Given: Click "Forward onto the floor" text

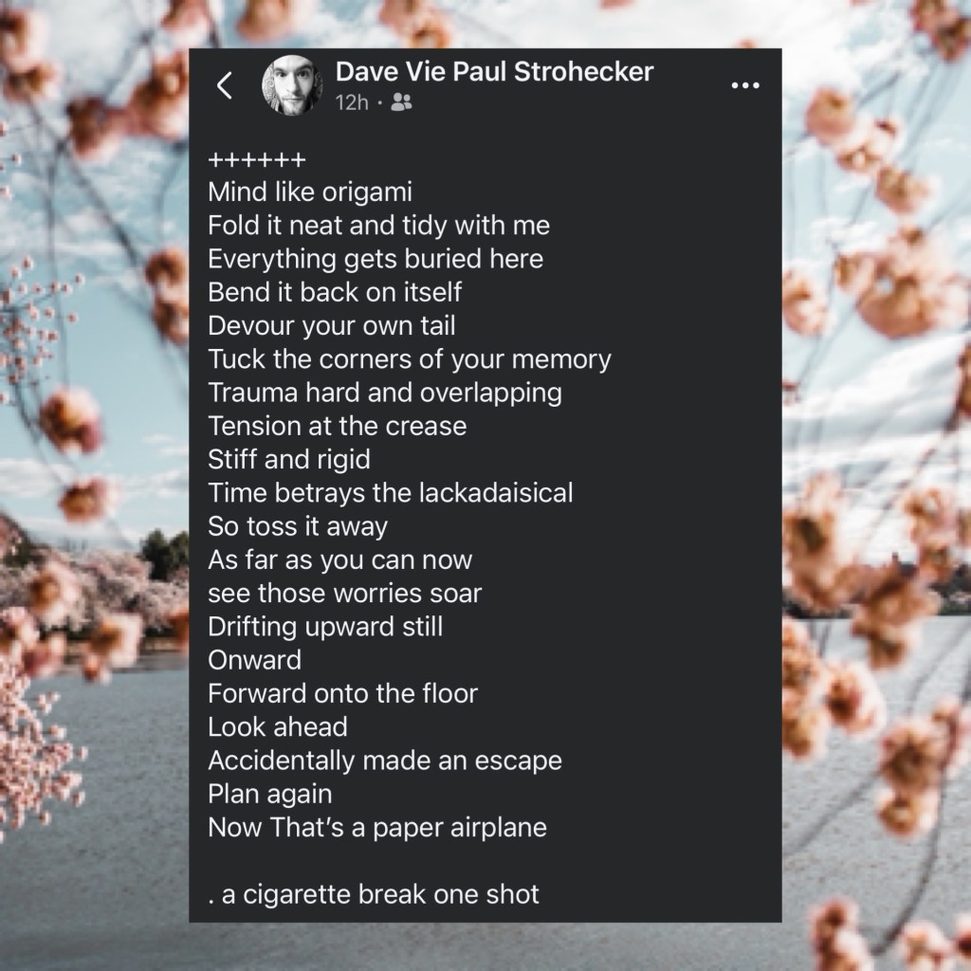Looking at the screenshot, I should point(343,693).
